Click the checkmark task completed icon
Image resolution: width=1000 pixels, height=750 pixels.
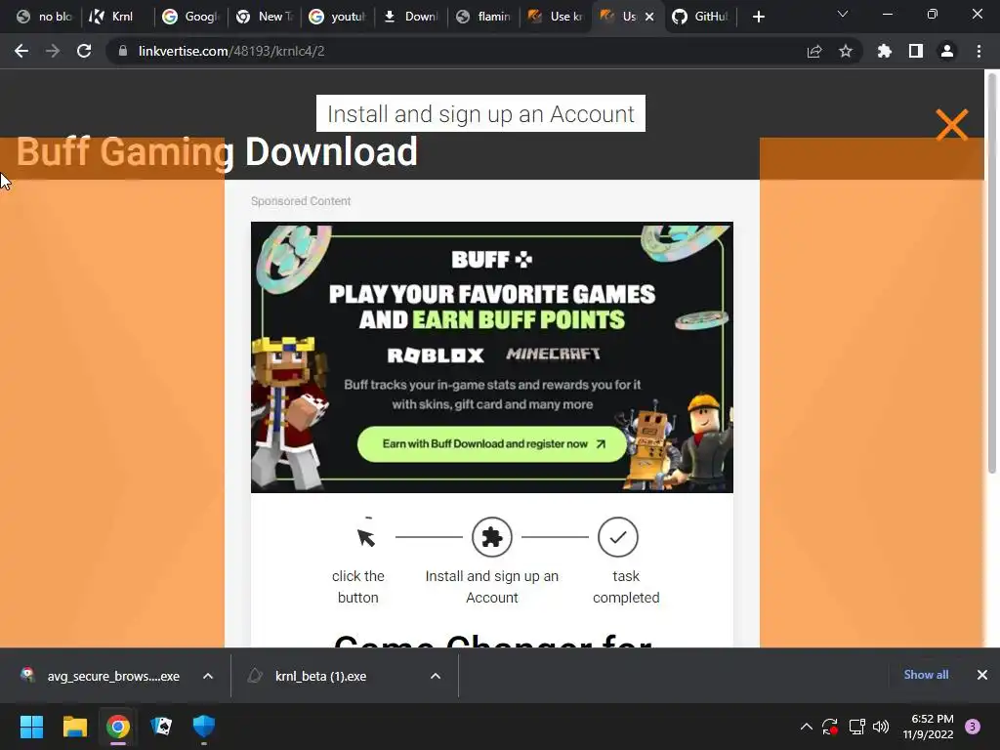(x=617, y=537)
